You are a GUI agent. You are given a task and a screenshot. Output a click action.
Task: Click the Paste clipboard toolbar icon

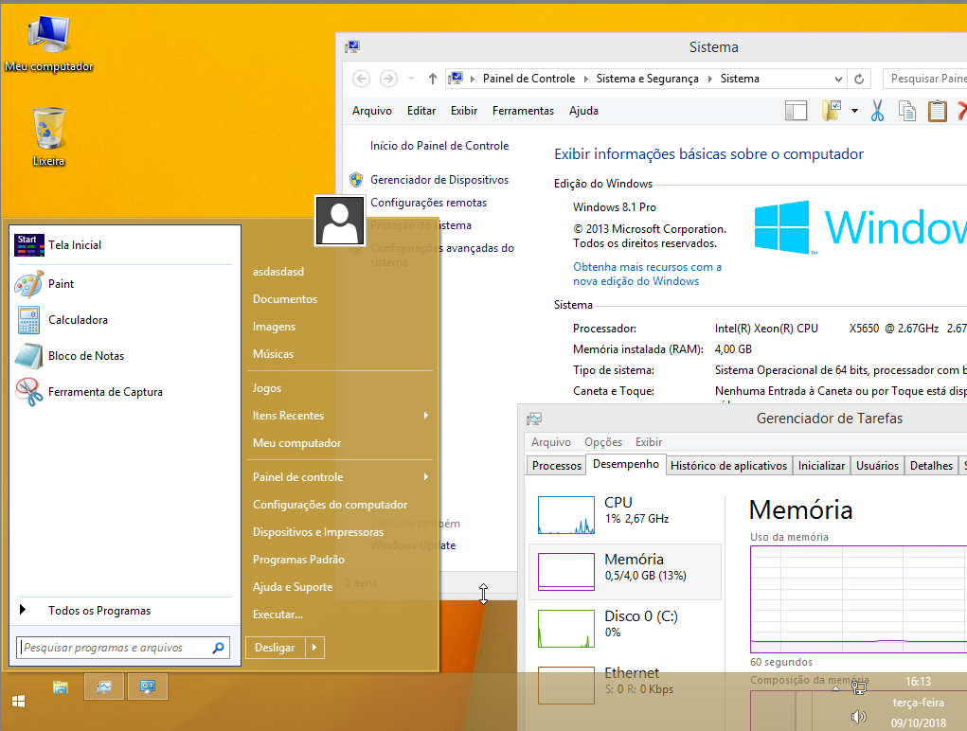pyautogui.click(x=938, y=111)
